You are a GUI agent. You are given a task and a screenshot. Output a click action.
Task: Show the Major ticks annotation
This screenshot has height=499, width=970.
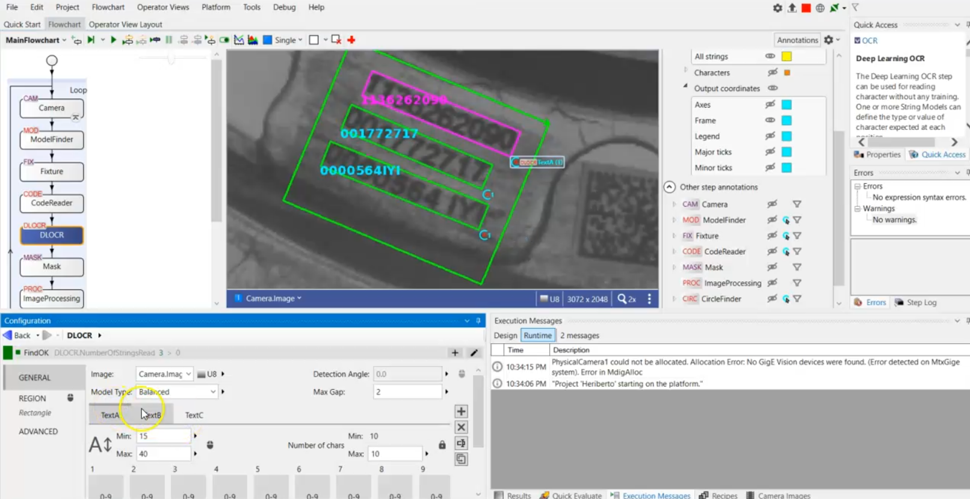tap(770, 152)
